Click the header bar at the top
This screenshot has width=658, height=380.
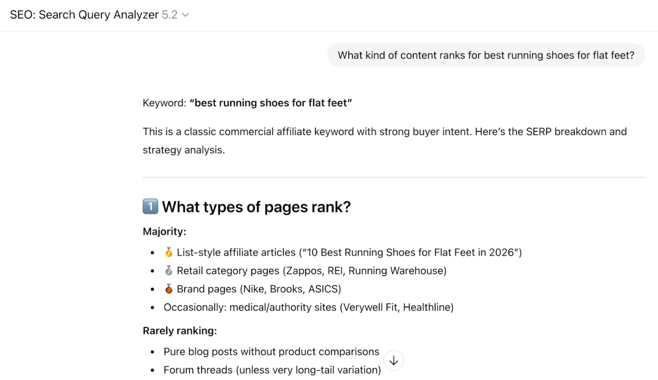(x=329, y=15)
